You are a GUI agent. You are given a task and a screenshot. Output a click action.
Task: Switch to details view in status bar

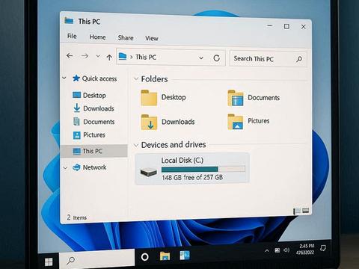point(297,211)
